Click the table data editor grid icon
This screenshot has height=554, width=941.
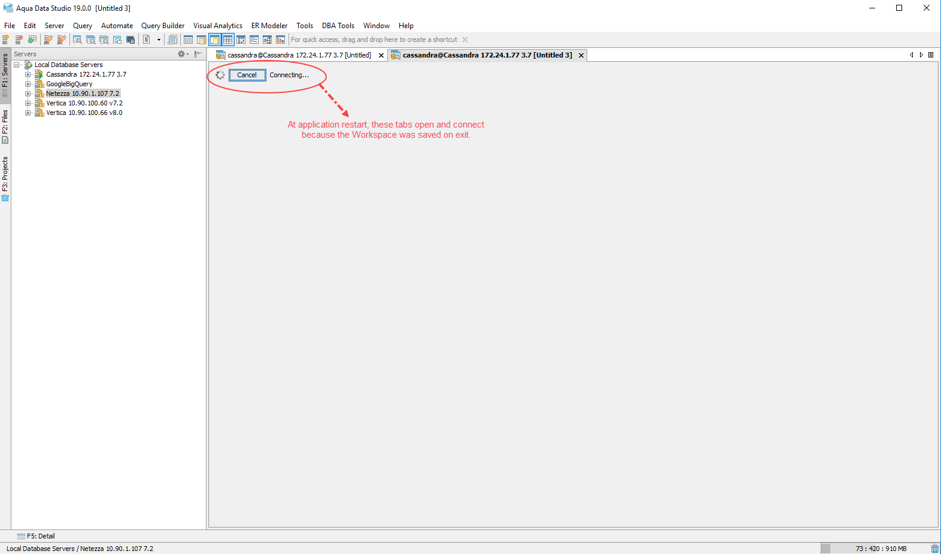[188, 40]
